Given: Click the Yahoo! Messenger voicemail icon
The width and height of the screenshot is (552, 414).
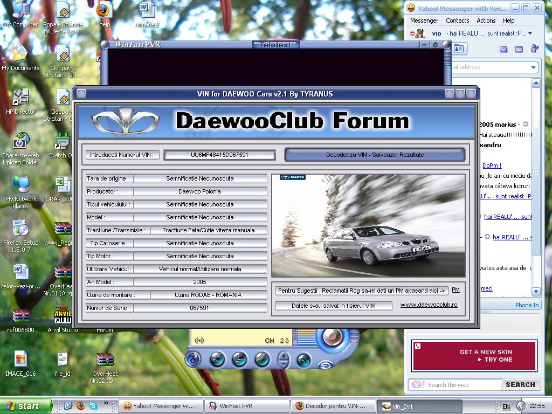Looking at the screenshot, I should (x=519, y=49).
